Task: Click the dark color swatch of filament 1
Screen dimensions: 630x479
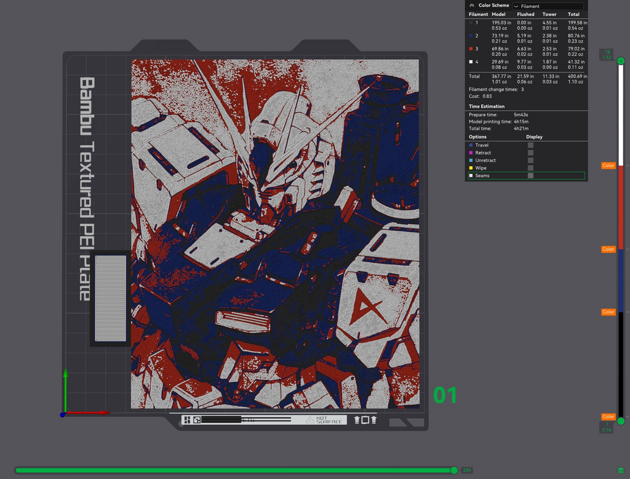Action: pos(471,23)
